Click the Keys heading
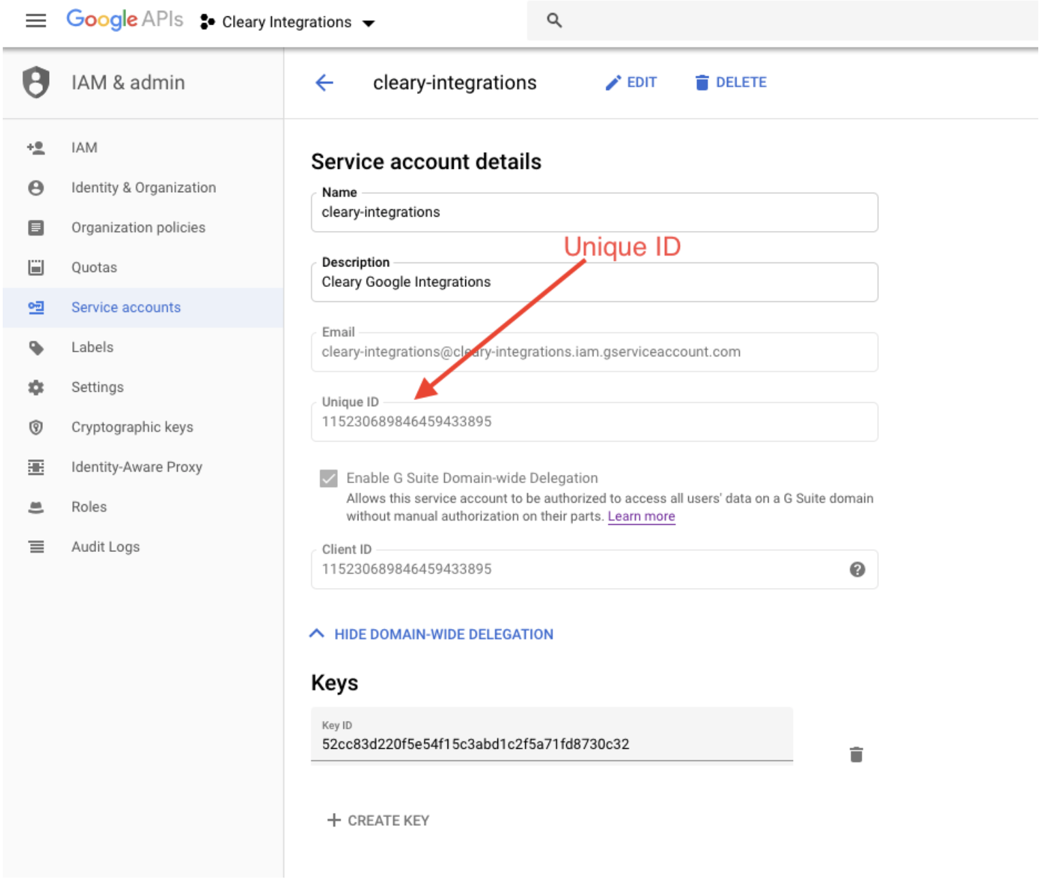The width and height of the screenshot is (1041, 879). [x=335, y=683]
